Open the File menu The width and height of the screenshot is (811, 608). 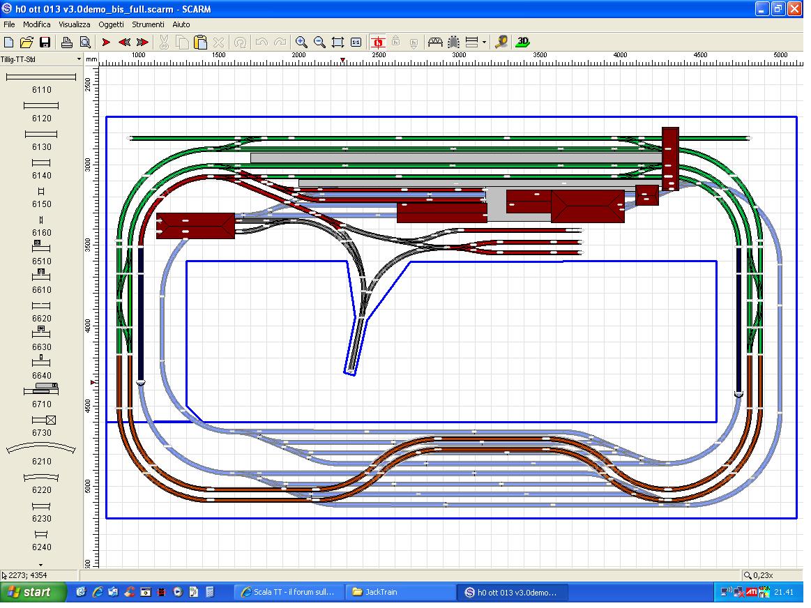click(9, 24)
